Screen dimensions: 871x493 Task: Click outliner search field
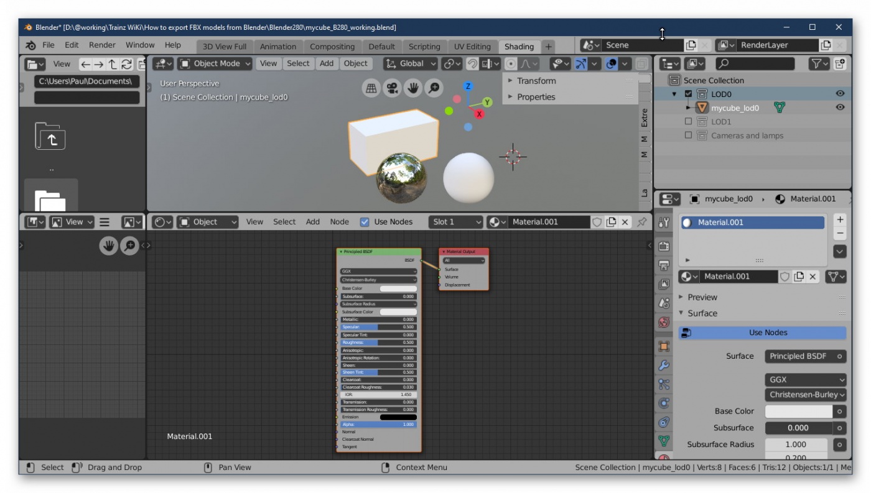[755, 63]
